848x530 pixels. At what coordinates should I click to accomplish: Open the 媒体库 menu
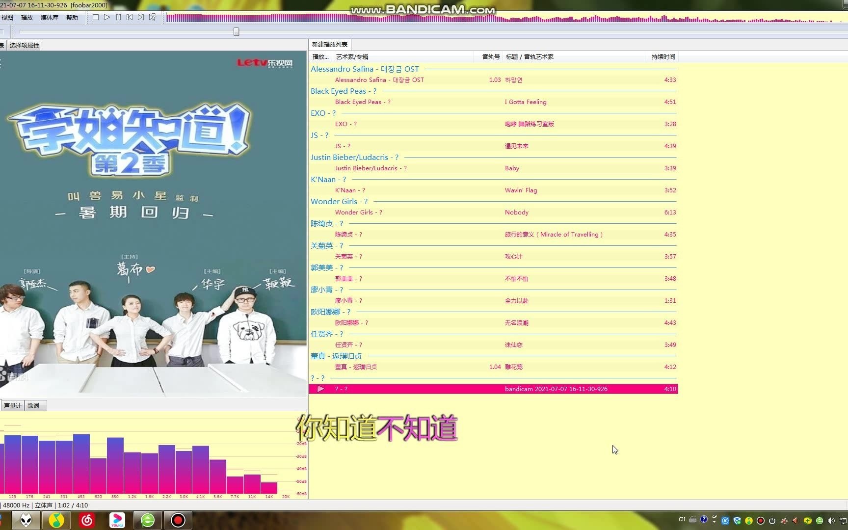pyautogui.click(x=49, y=17)
